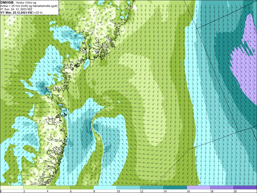This screenshot has height=193, width=257.
Task: Click the 4–6 m/s green legend swatch
Action: (x=58, y=187)
